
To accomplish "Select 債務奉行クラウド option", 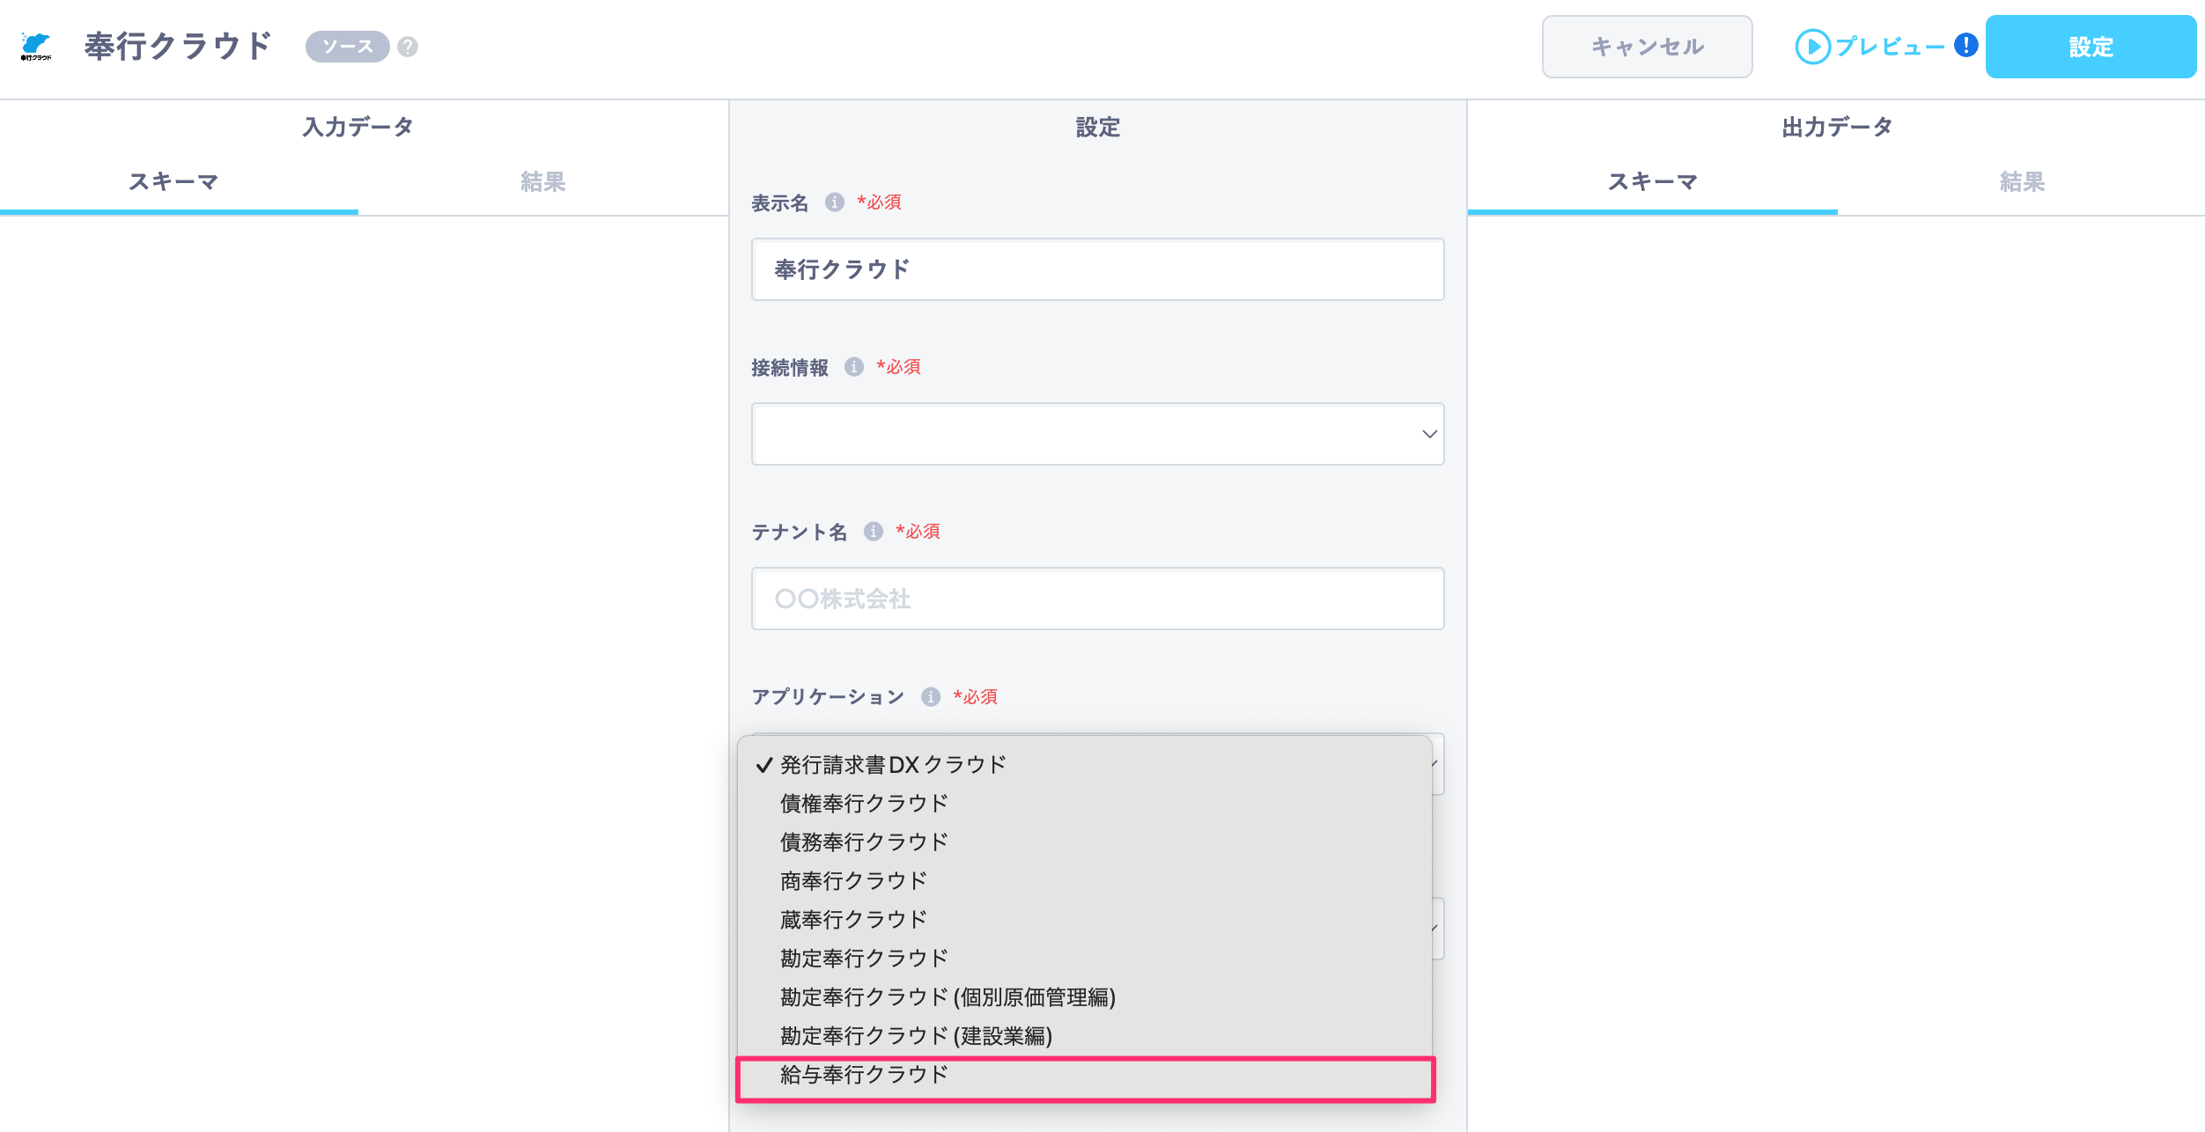I will click(1085, 842).
